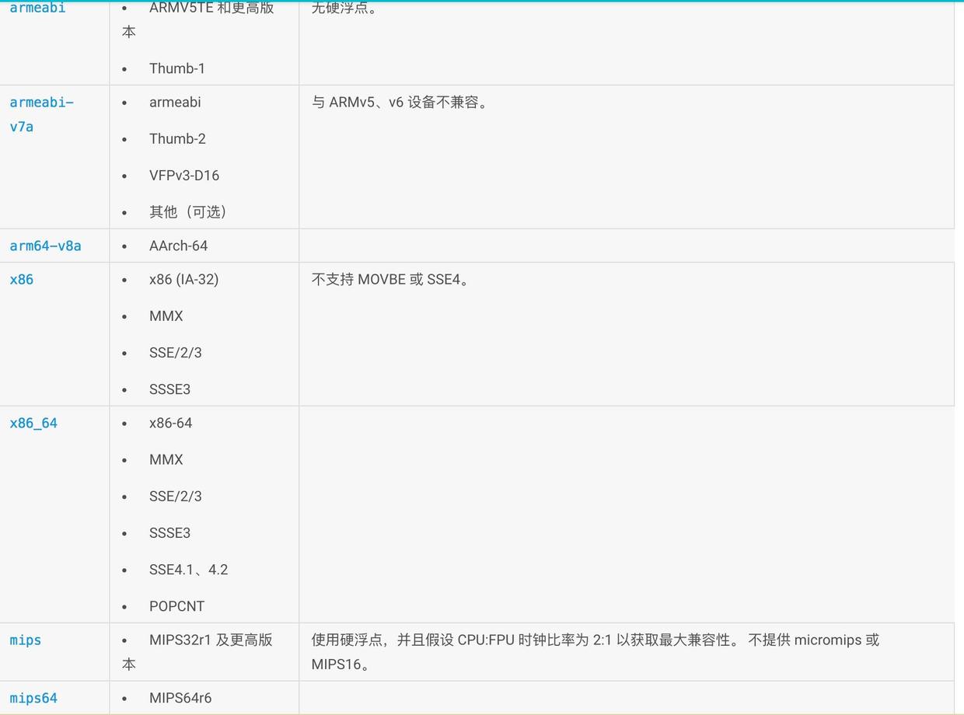
Task: Click the x86 (IA-32) list item
Action: tap(184, 280)
